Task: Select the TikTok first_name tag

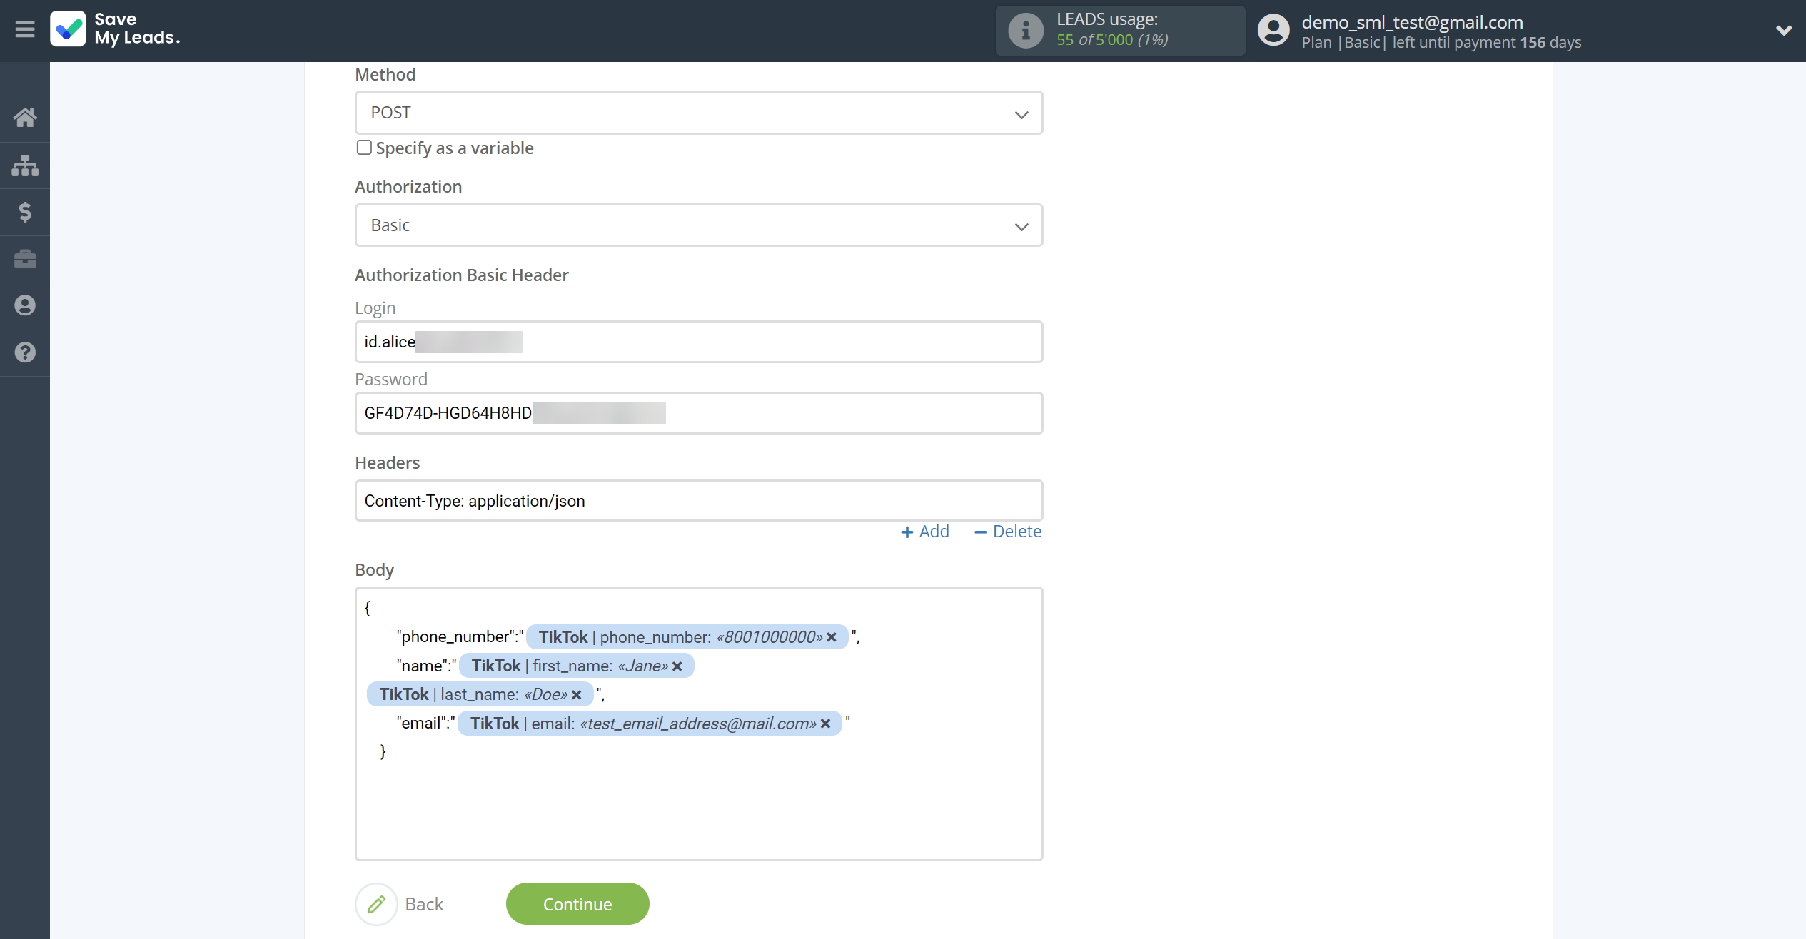Action: click(576, 666)
